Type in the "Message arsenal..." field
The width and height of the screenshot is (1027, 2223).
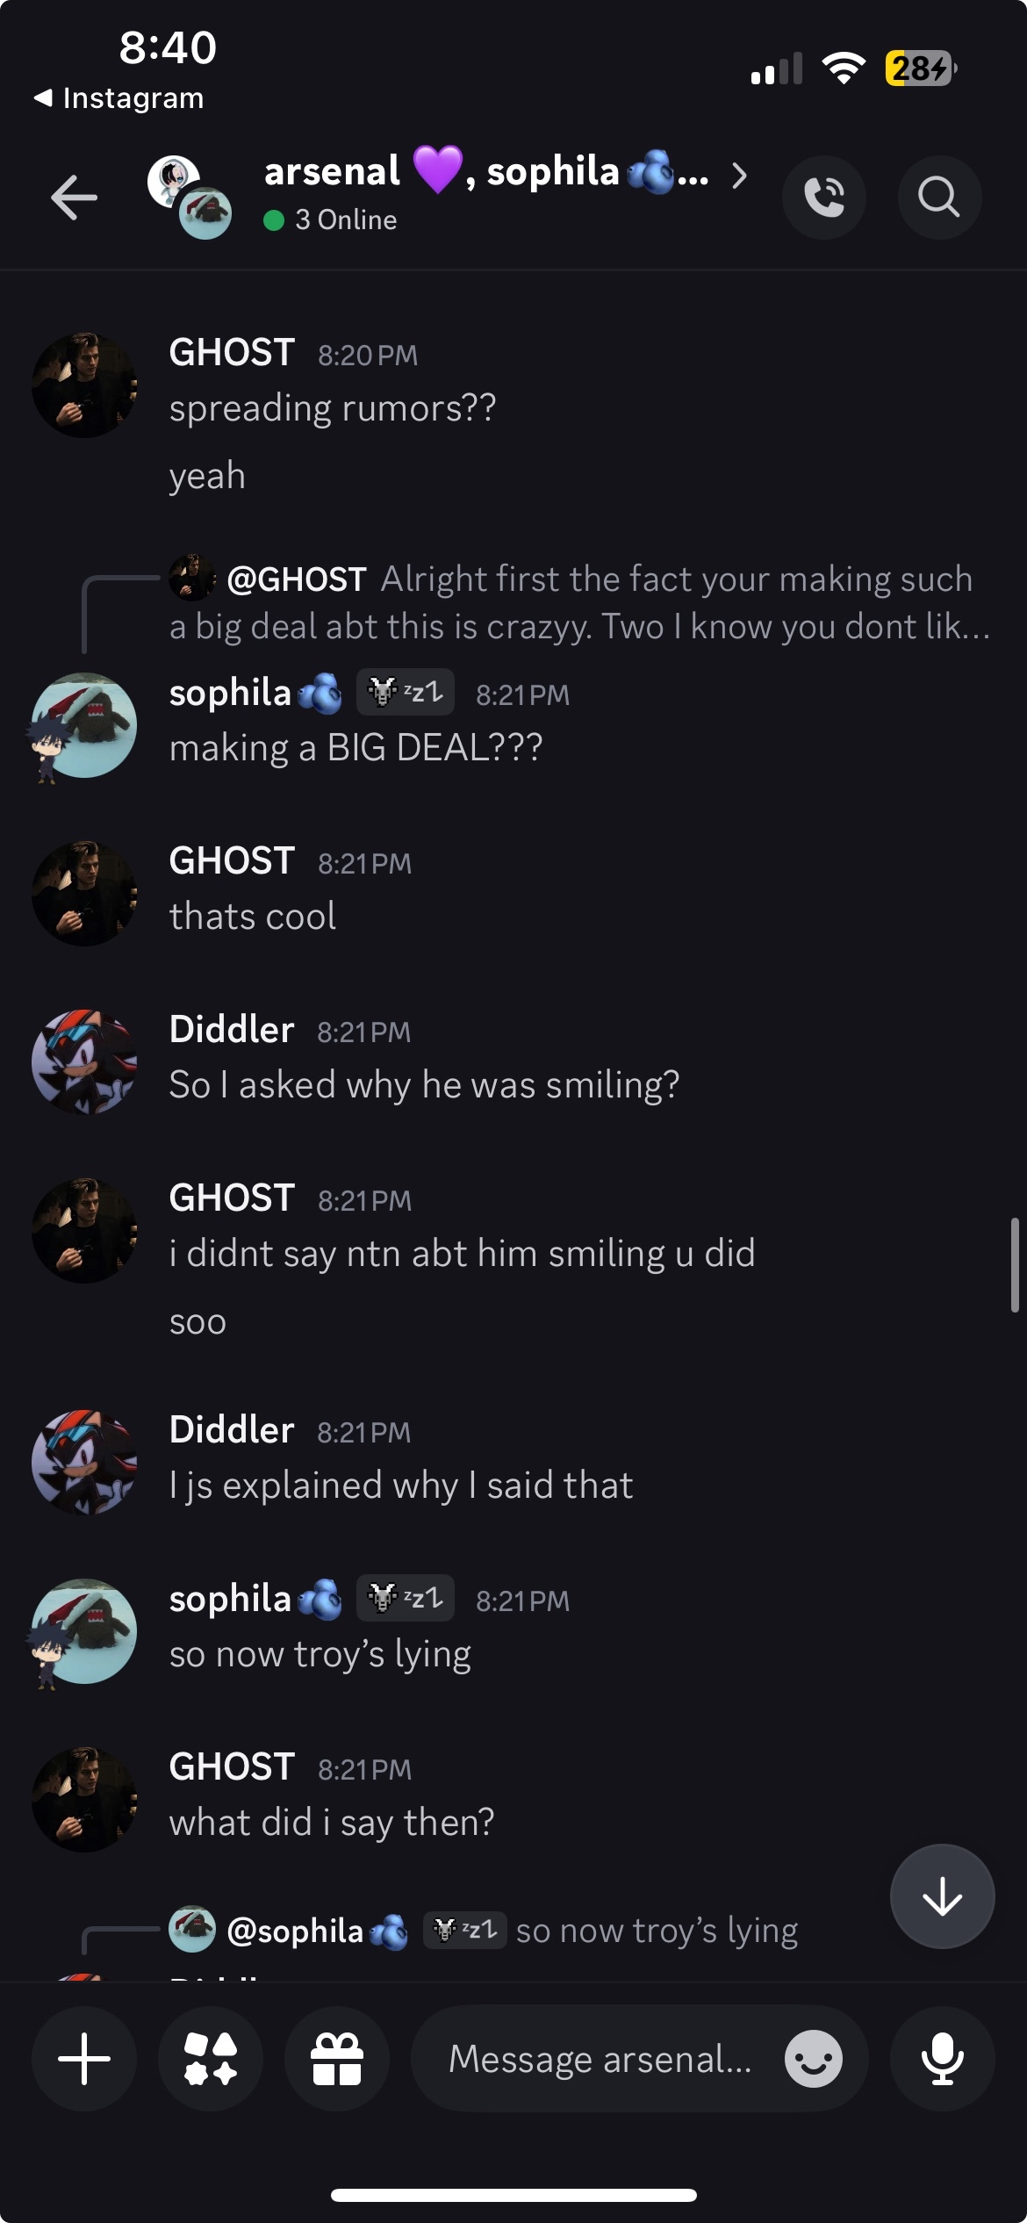coord(600,2059)
